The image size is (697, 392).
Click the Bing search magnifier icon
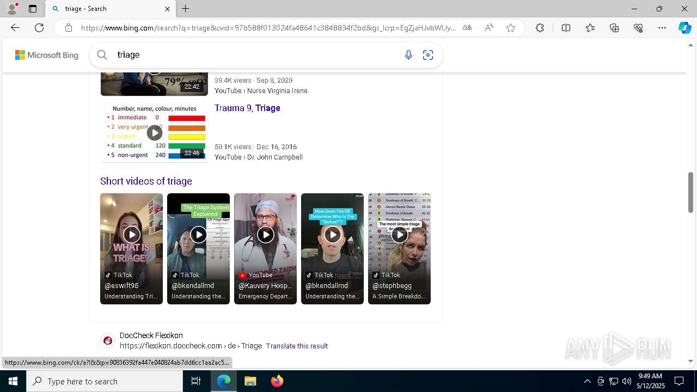[x=102, y=54]
